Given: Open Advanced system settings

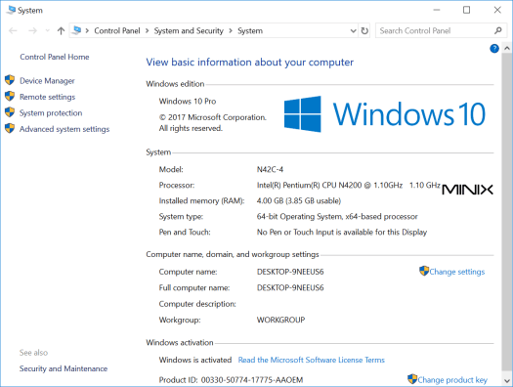Looking at the screenshot, I should (x=64, y=129).
